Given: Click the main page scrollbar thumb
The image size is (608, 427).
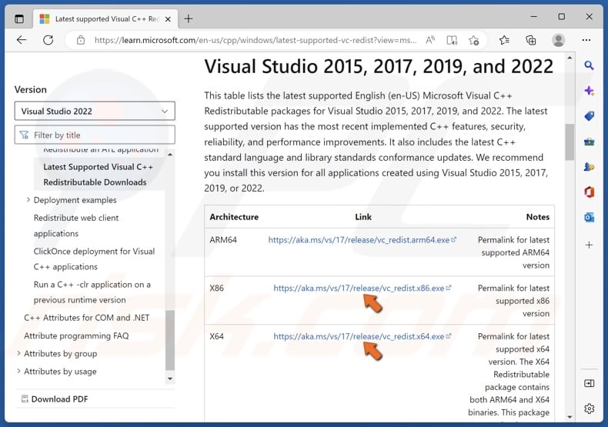Looking at the screenshot, I should (x=570, y=142).
